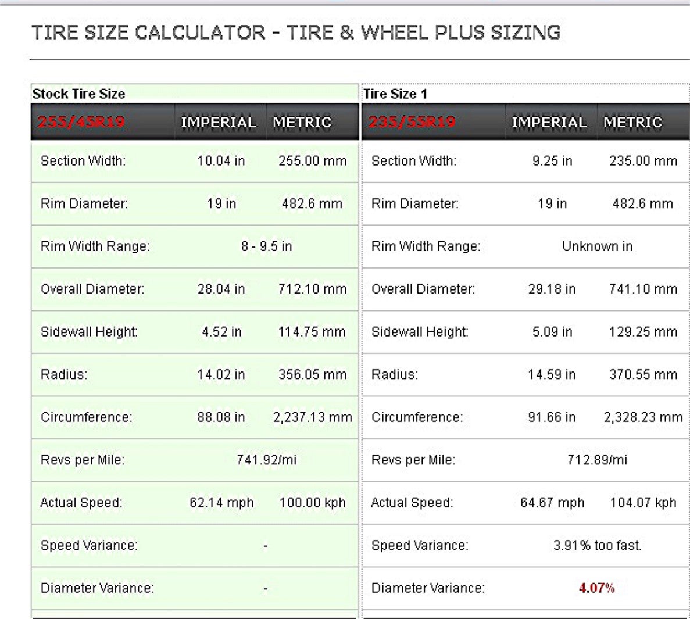The width and height of the screenshot is (690, 619).
Task: Click the METRIC column header under Tire Size 1
Action: (x=632, y=122)
